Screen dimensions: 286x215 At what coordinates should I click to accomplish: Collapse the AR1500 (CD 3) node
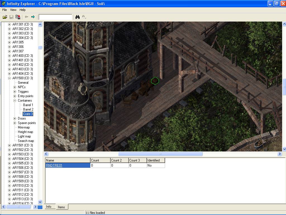[9, 78]
